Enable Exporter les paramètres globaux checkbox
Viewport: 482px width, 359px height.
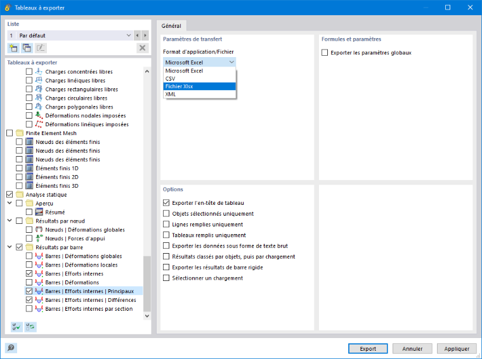coord(325,53)
